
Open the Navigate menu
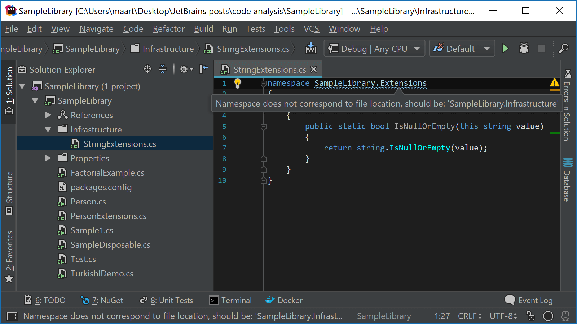click(x=96, y=29)
